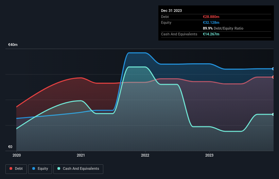This screenshot has height=179, width=279.
Task: Click the 2022 x-axis label
Action: coord(145,155)
